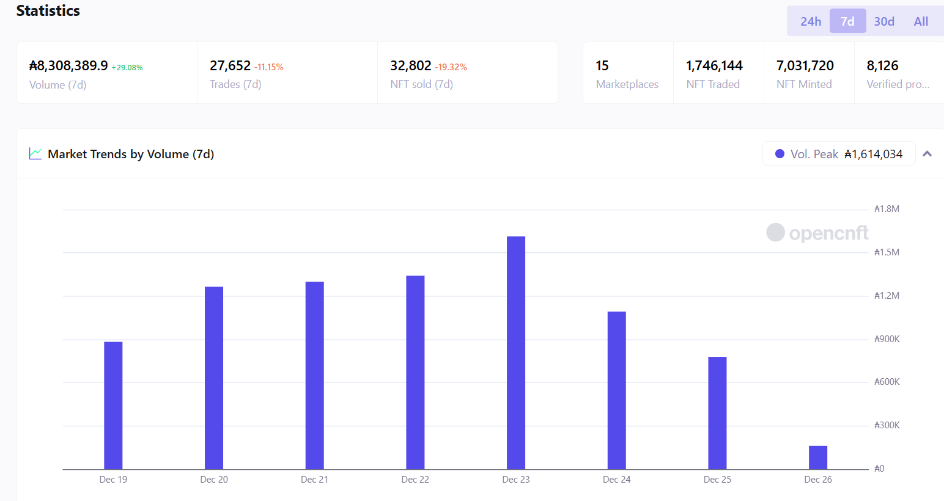Click the 15 Marketplaces stat

[x=628, y=73]
